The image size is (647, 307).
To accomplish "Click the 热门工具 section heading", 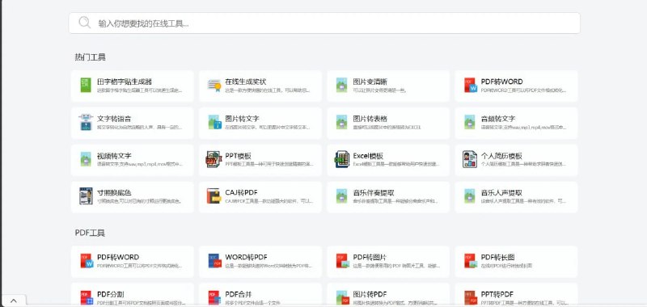I will 91,57.
